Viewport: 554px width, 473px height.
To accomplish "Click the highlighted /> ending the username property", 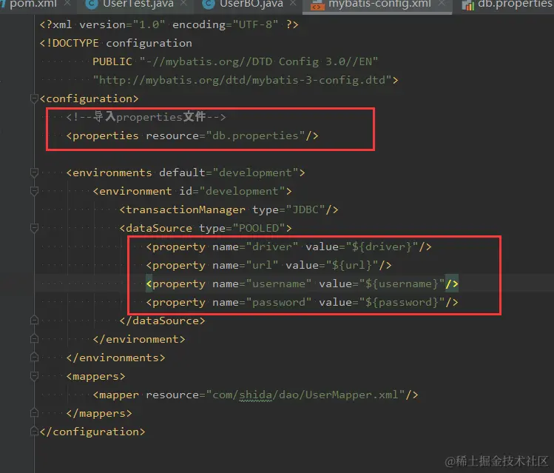I will (451, 284).
